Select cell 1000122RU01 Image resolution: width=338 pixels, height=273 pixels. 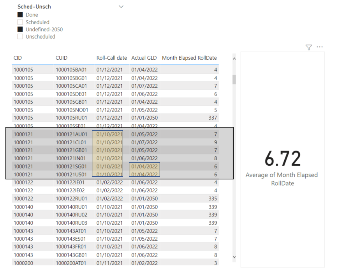(x=71, y=199)
